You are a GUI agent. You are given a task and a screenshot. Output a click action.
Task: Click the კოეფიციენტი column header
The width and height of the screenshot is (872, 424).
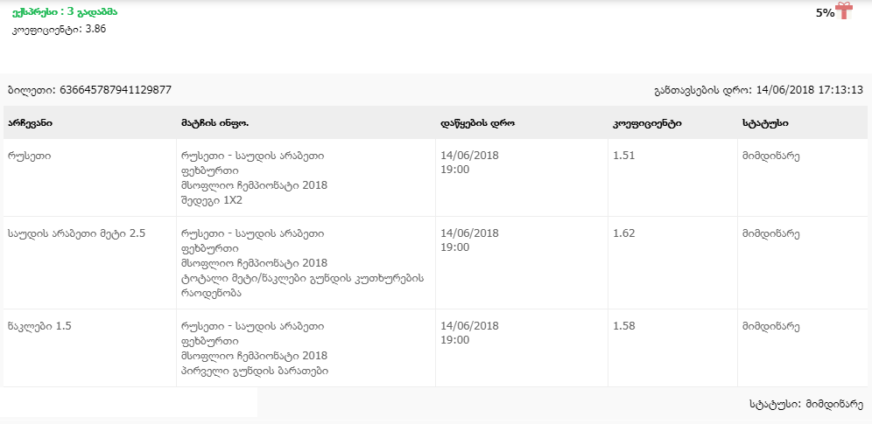tap(647, 123)
